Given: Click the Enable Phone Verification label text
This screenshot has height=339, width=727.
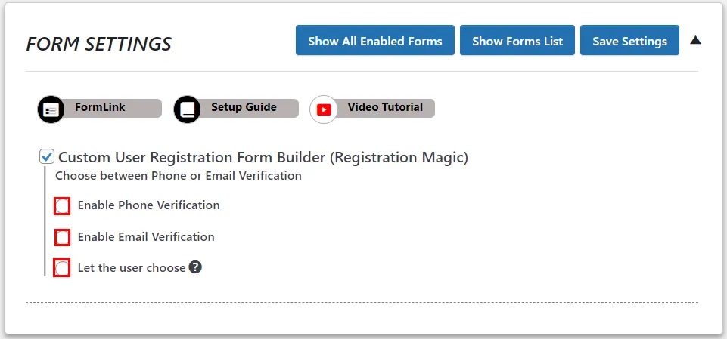Looking at the screenshot, I should click(x=149, y=205).
